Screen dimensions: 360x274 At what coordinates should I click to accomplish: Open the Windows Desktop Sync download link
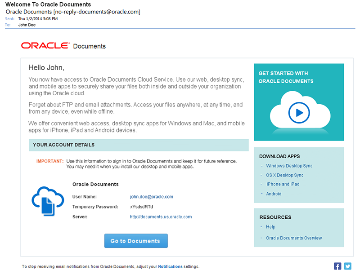(289, 166)
